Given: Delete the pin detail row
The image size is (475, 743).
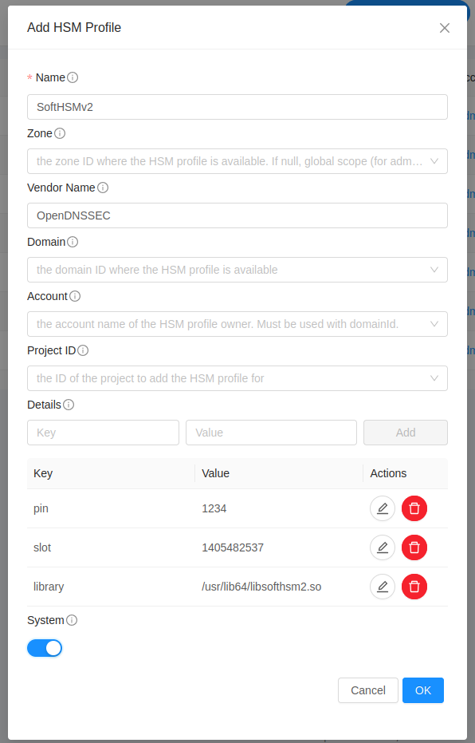Looking at the screenshot, I should 414,508.
